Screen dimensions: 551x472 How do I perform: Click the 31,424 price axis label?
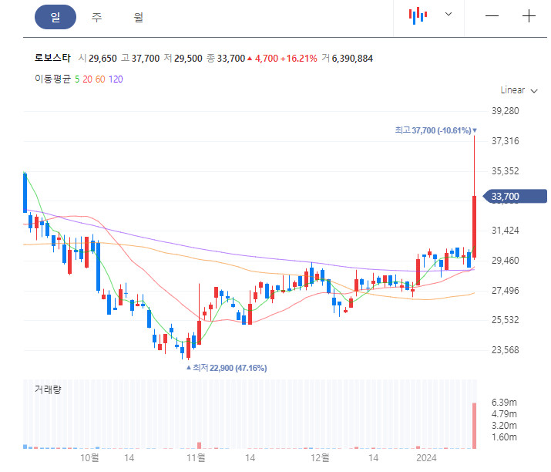click(x=506, y=231)
